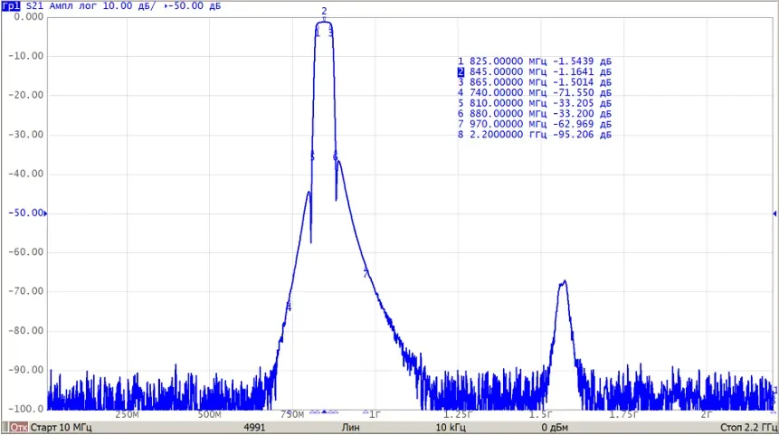Click the 1Г frequency axis label
Viewport: 779px width, 435px height.
(x=375, y=414)
